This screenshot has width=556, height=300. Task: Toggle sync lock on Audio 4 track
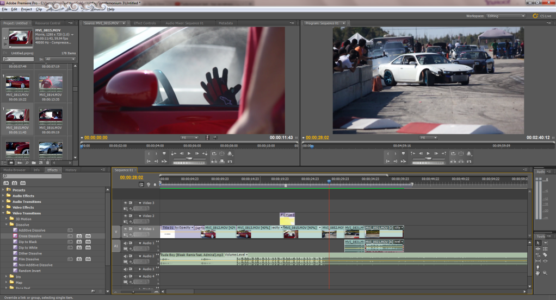pyautogui.click(x=131, y=276)
